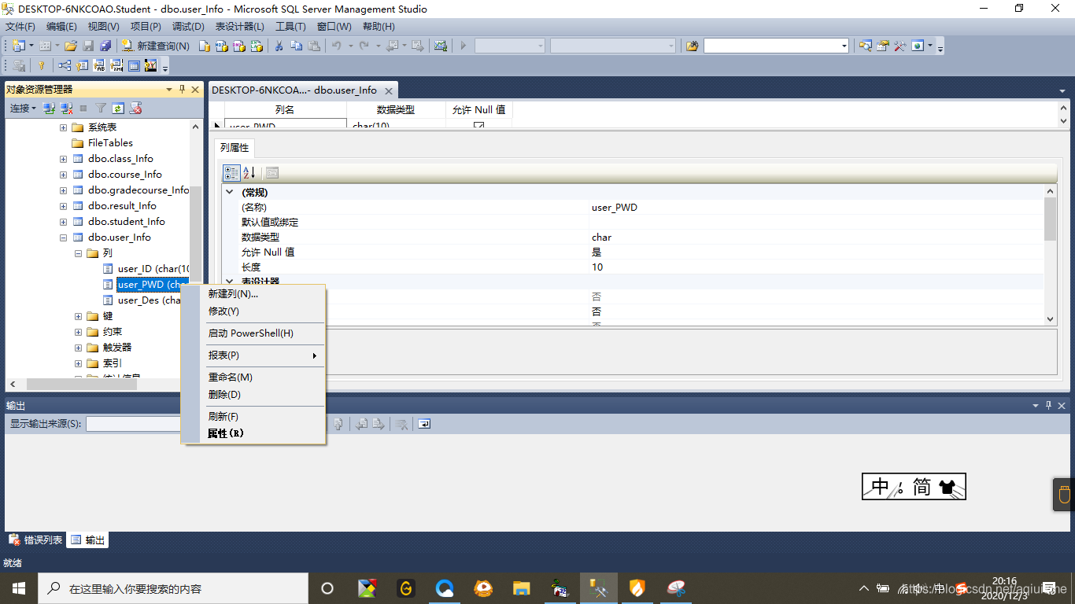1075x604 pixels.
Task: Expand the 键 folder node
Action: coord(79,316)
